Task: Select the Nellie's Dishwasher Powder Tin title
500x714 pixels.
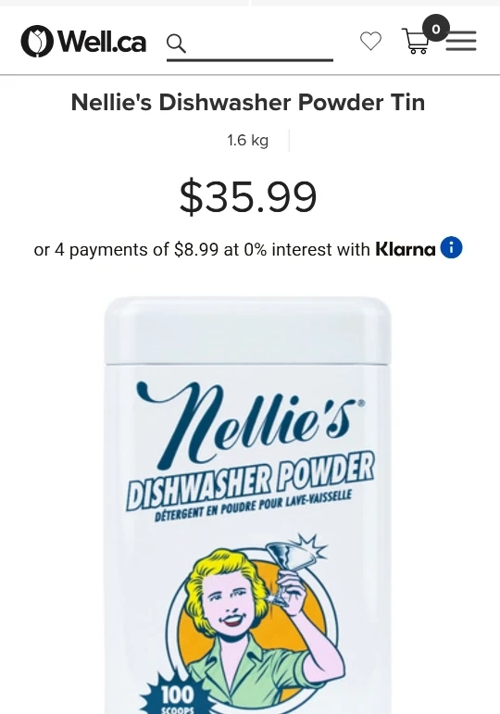Action: pyautogui.click(x=248, y=102)
